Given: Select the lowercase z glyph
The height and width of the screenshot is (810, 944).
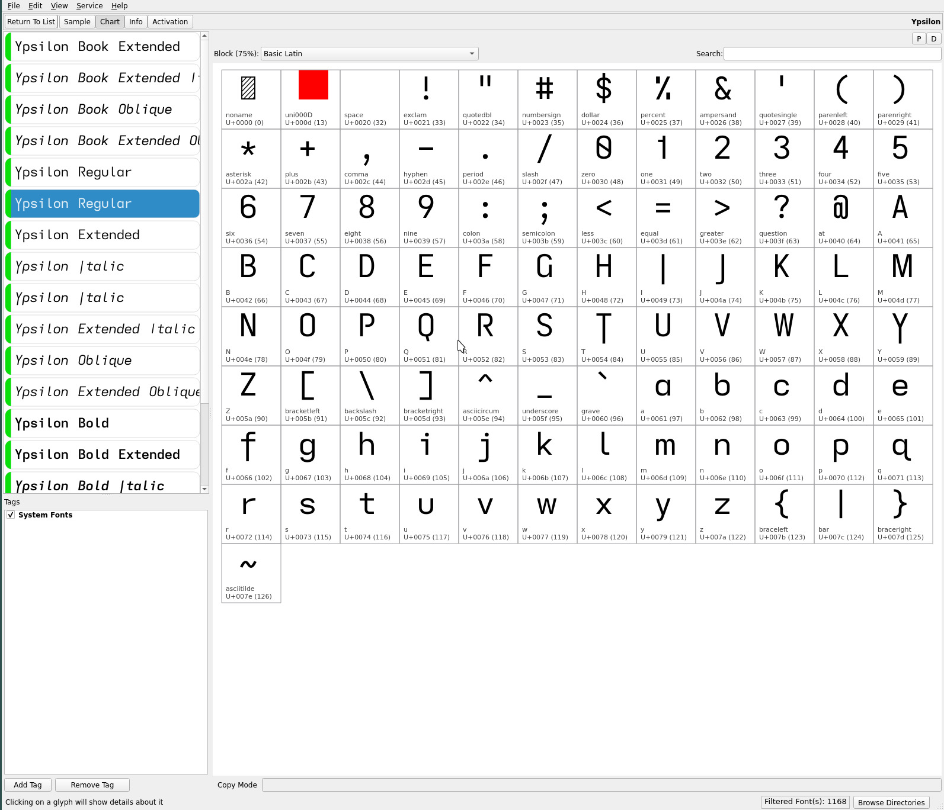Looking at the screenshot, I should click(725, 514).
